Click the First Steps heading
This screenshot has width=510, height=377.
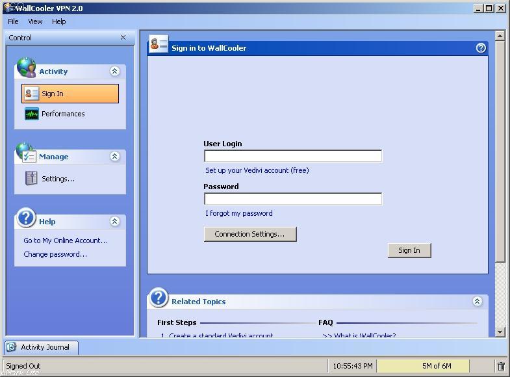point(177,322)
